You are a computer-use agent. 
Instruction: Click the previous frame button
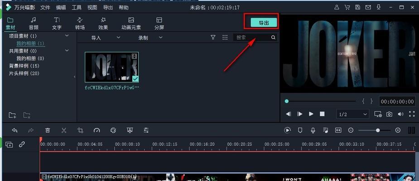click(289, 114)
